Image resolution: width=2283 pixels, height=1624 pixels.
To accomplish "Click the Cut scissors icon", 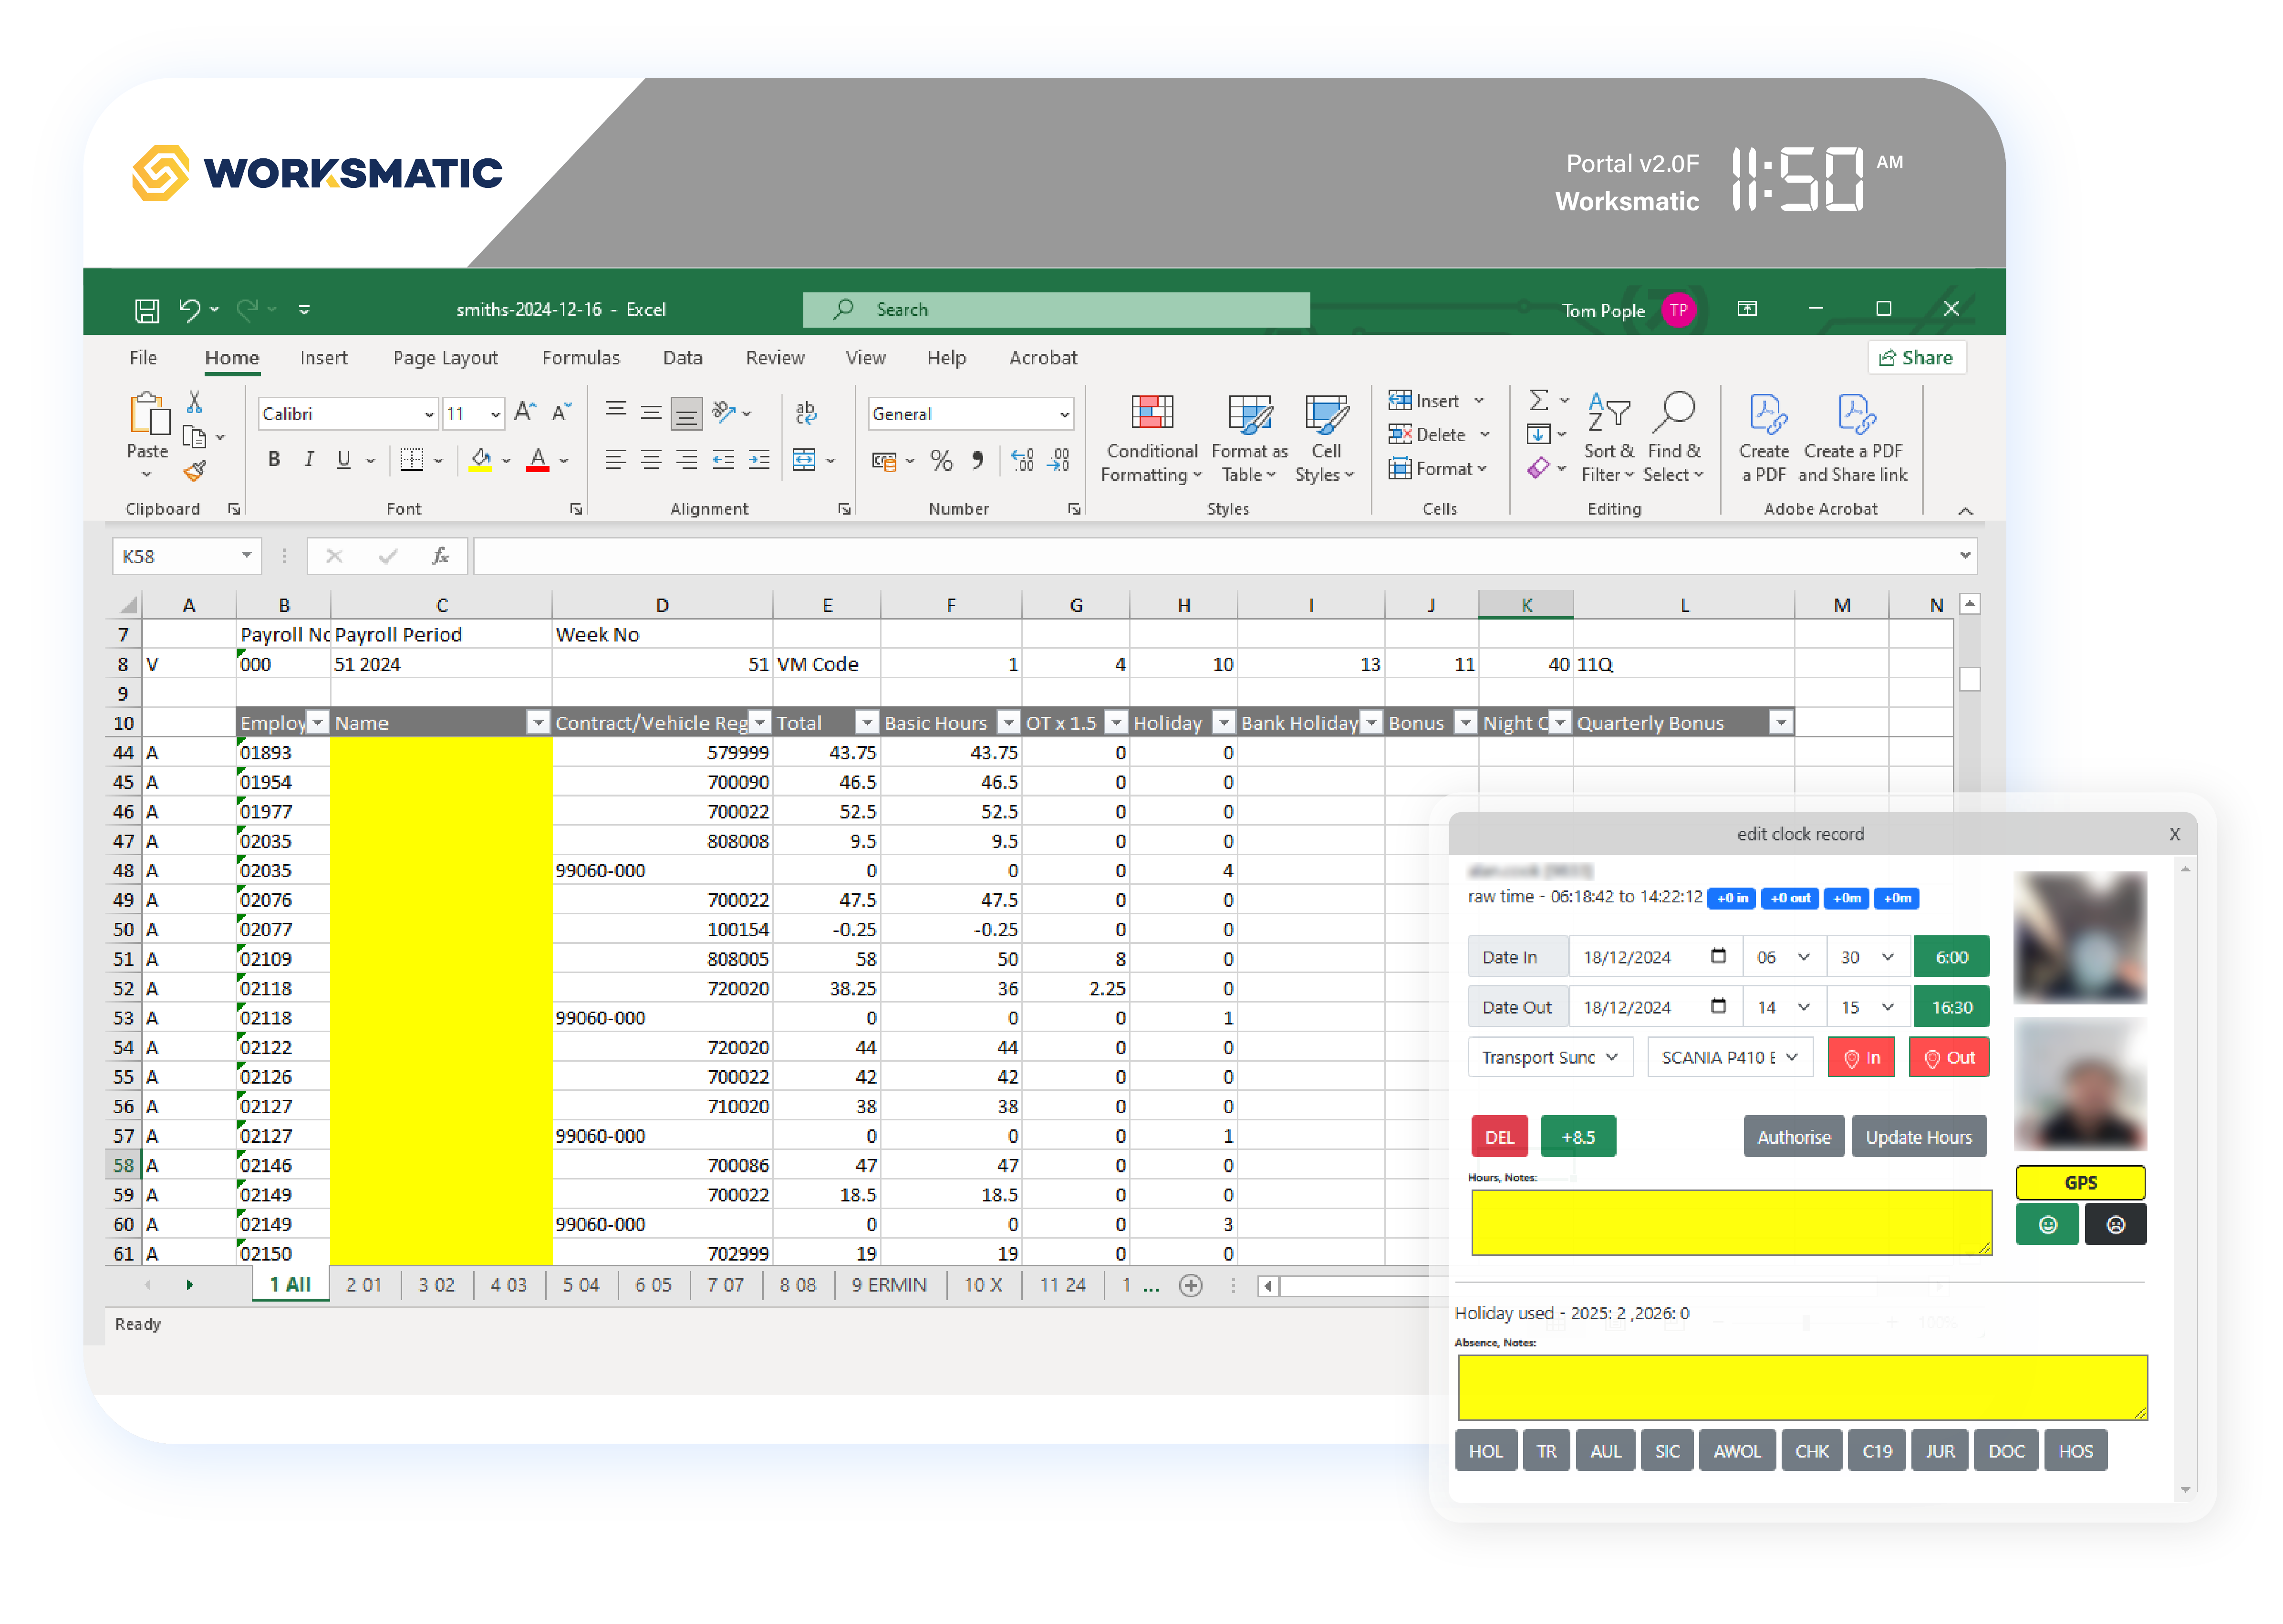I will pyautogui.click(x=195, y=402).
